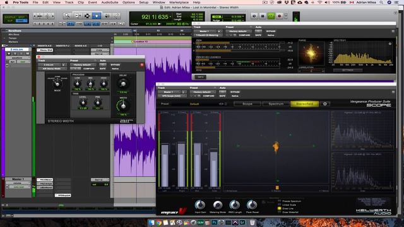This screenshot has width=404, height=227.
Task: Click the red target button in Stereo Width header
Action: (141, 65)
